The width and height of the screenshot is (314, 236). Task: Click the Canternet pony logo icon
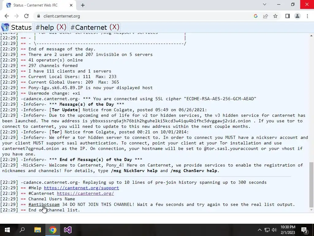pyautogui.click(x=5, y=27)
